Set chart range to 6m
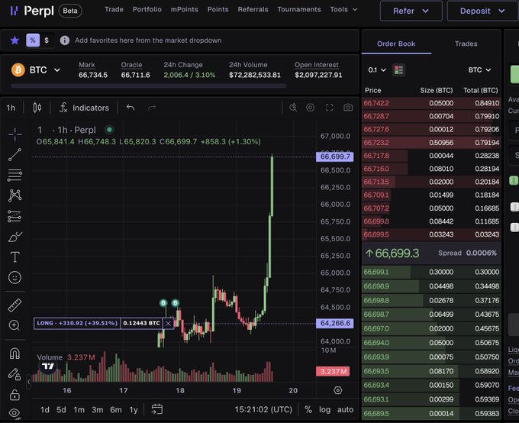 click(116, 410)
